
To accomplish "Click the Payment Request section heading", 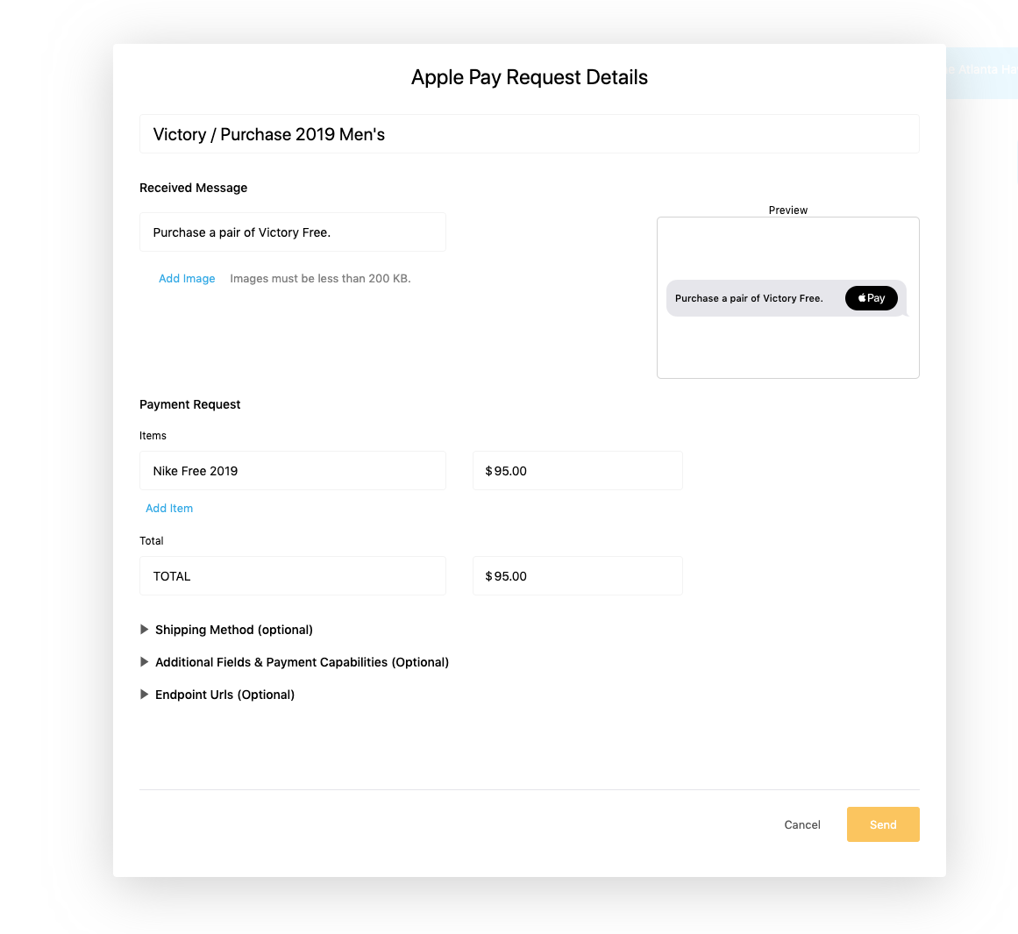I will [189, 404].
